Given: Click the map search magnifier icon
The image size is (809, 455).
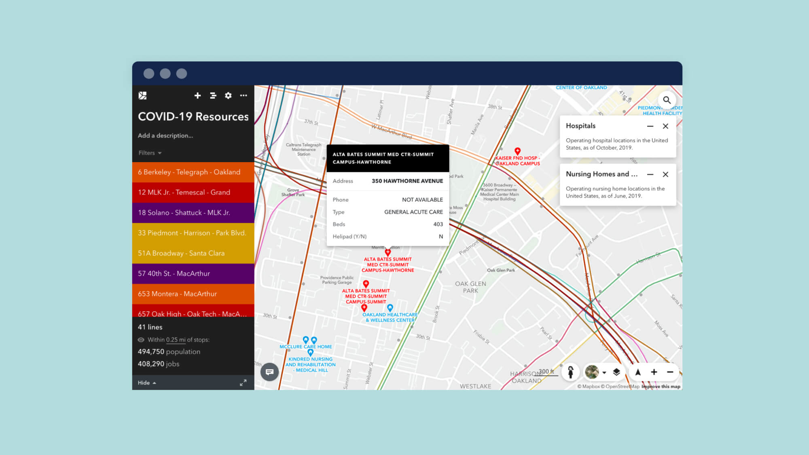Looking at the screenshot, I should point(667,100).
